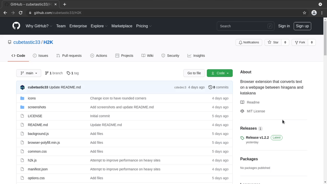Star the H2K repository

pos(273,42)
